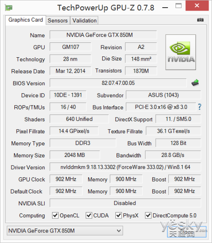Viewport: 212px width, 243px height.
Task: Click the 28.8 GB/s bandwidth field
Action: pos(173,155)
